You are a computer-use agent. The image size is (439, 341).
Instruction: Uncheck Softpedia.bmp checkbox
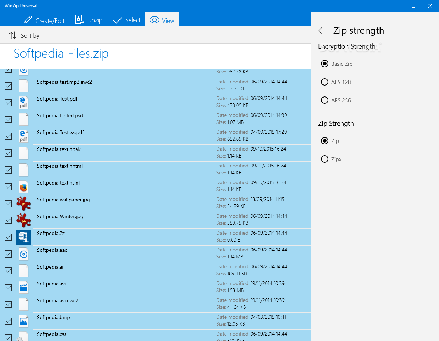8,321
